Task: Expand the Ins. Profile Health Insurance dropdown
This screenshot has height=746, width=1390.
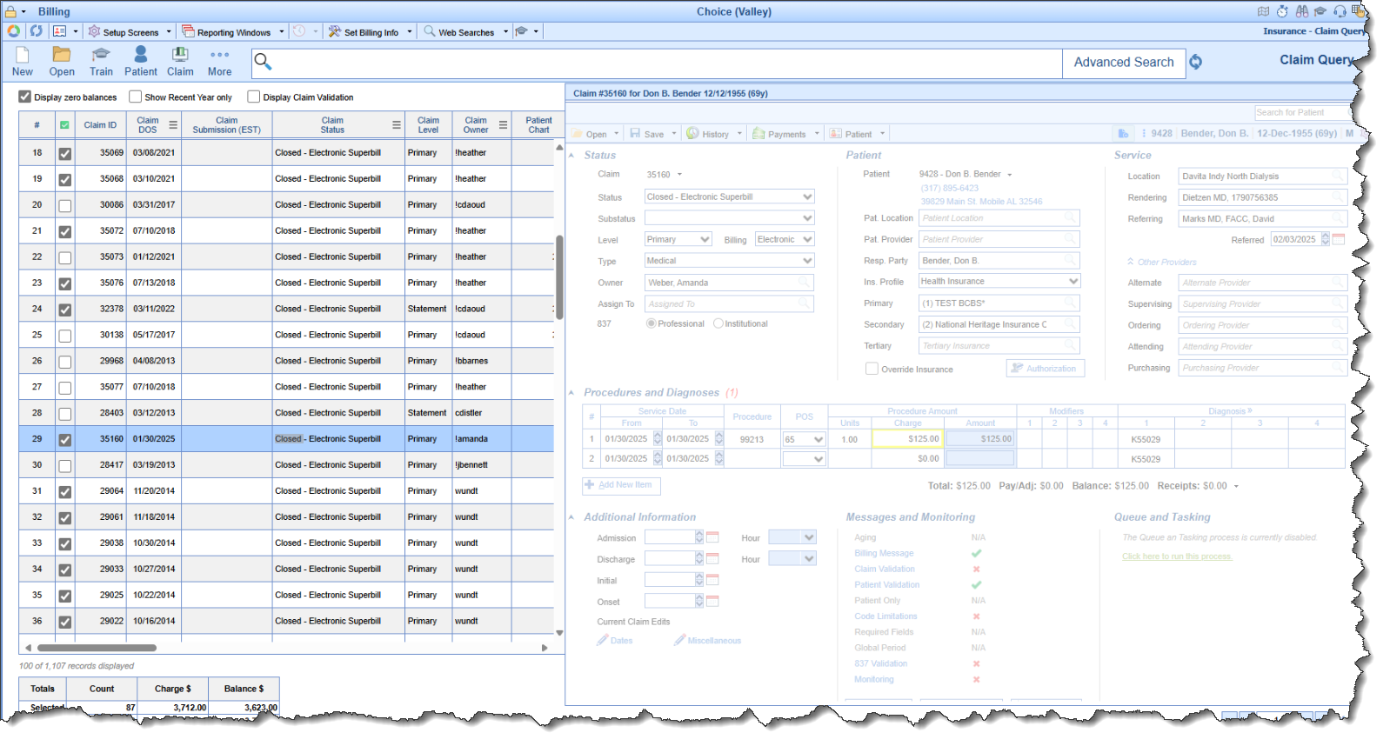Action: coord(1073,281)
